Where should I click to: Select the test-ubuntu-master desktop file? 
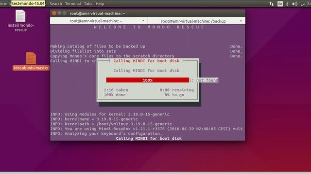point(31,61)
